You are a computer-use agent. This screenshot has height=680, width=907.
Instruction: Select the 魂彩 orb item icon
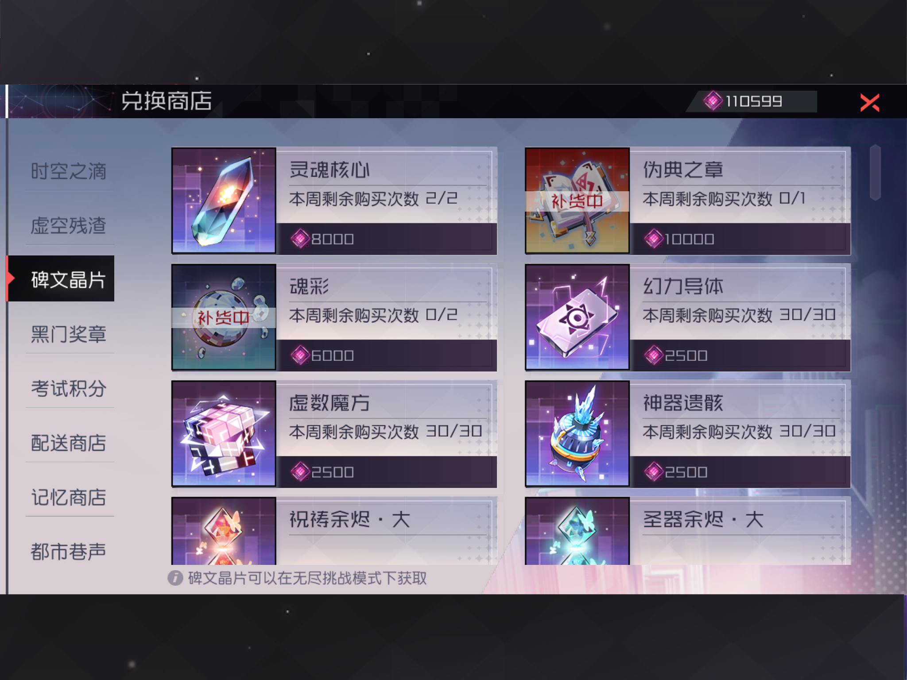224,317
